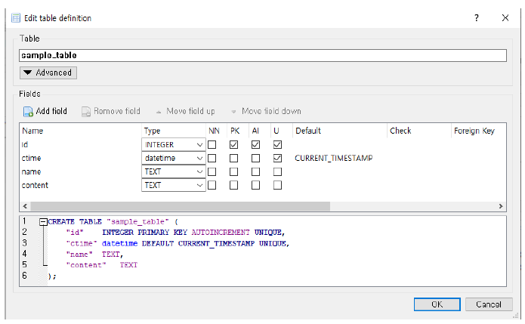Click the Type column header
The height and width of the screenshot is (324, 525).
click(174, 131)
